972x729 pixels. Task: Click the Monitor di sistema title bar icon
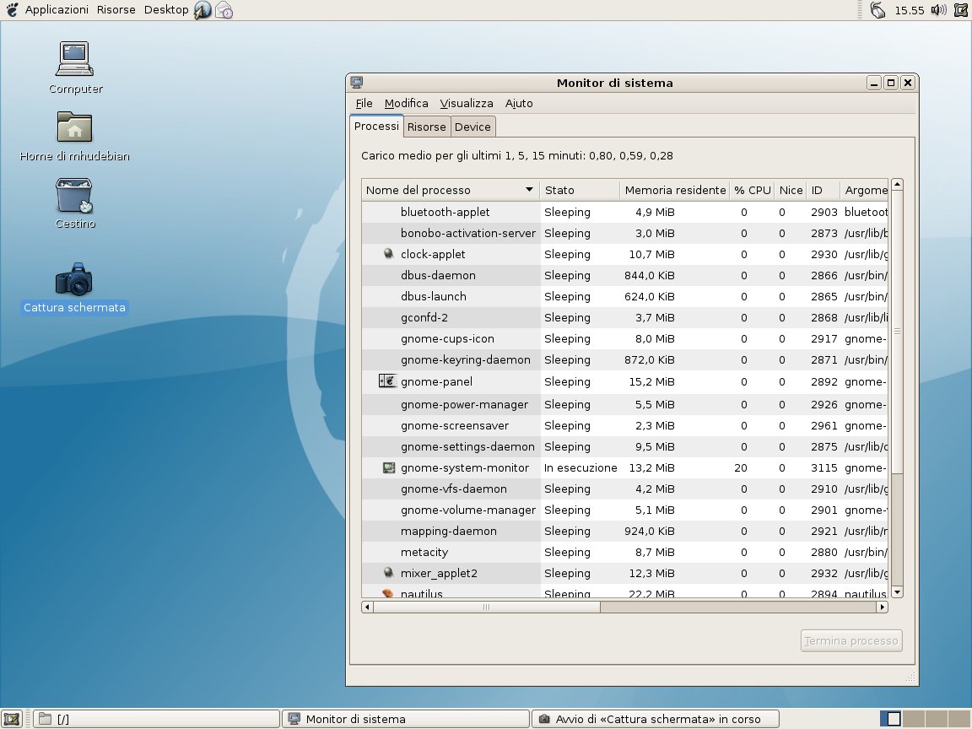[356, 83]
